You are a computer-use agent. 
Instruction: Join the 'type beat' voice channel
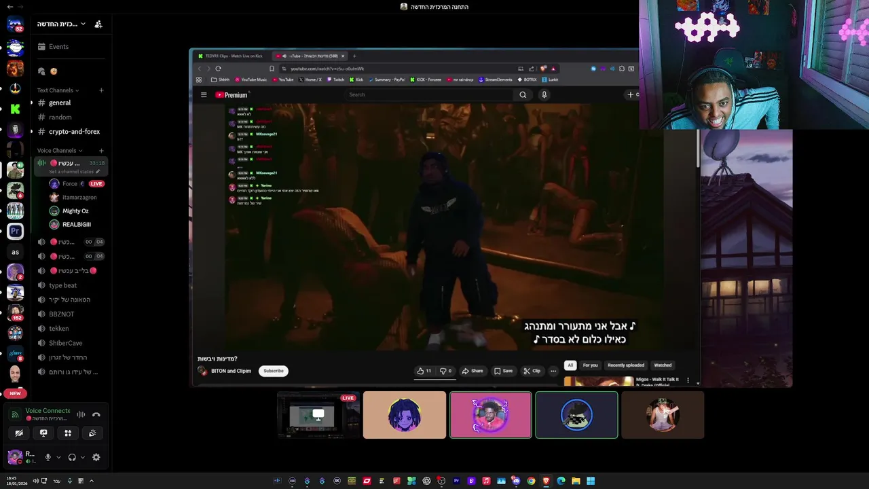click(x=71, y=285)
